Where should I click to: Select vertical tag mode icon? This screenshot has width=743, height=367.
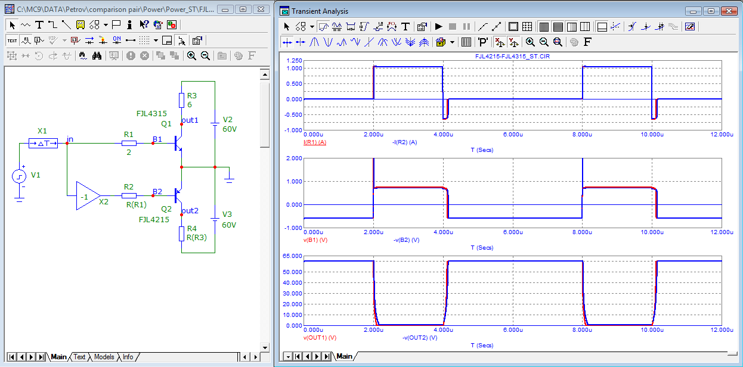(x=364, y=26)
